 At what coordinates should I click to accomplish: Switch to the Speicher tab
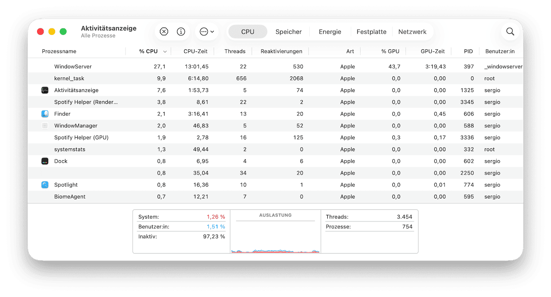coord(288,31)
